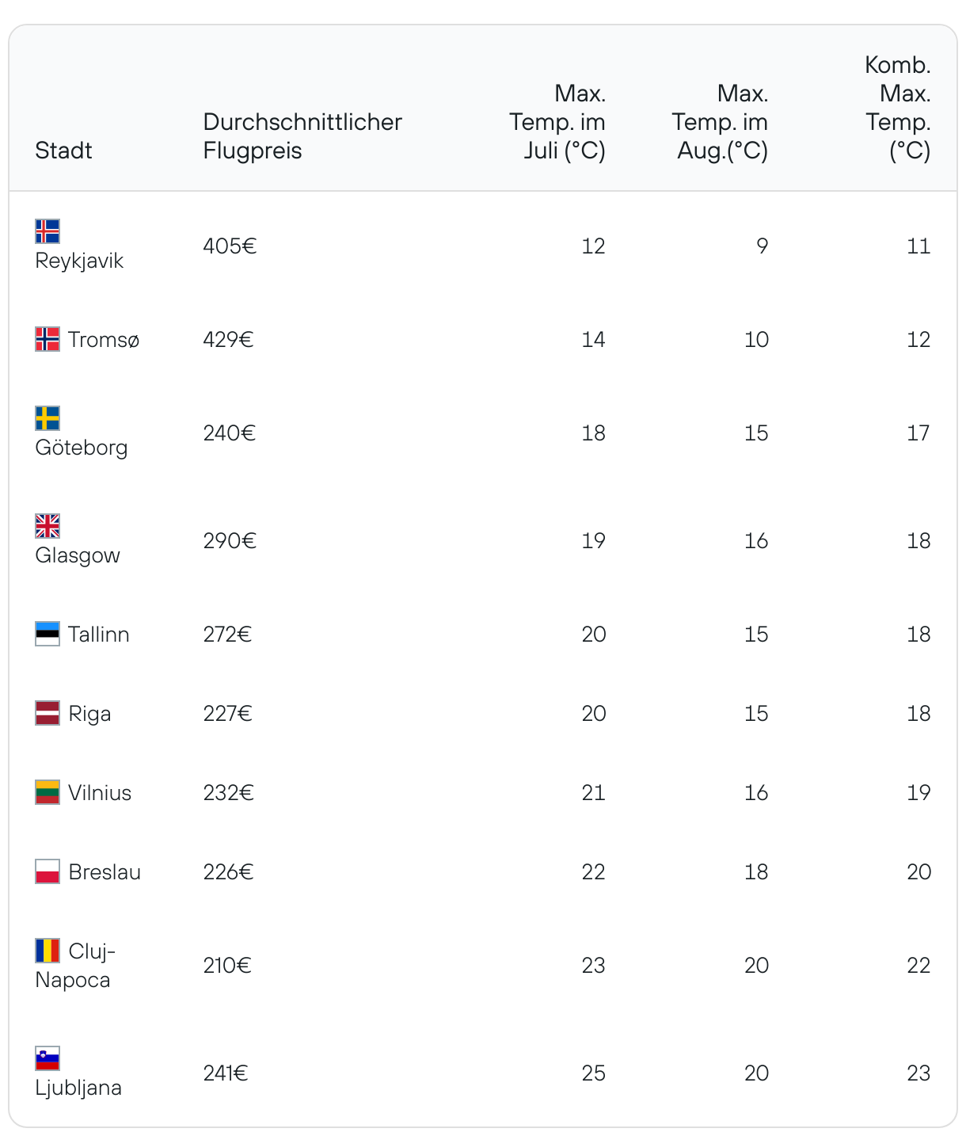
Task: Click the Romanian flag beside Cluj-Napoca
Action: [x=48, y=951]
